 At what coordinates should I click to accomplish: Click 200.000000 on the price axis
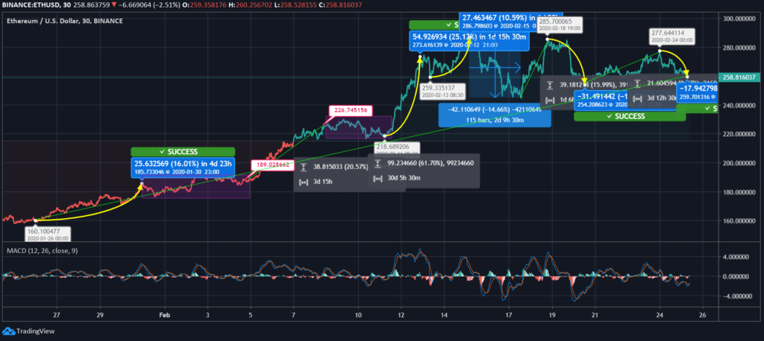(x=739, y=163)
